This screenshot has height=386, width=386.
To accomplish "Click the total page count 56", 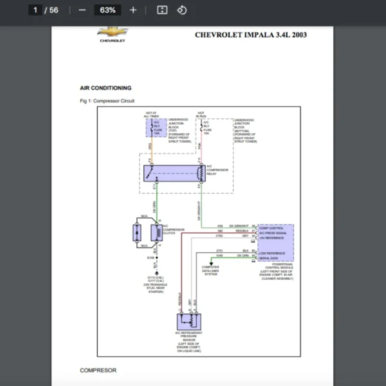I will 53,10.
